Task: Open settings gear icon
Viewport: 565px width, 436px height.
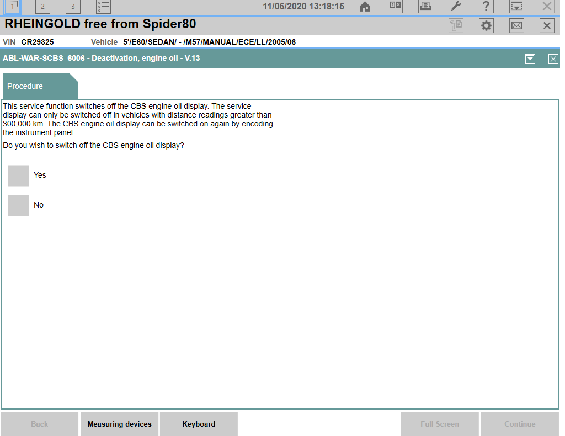Action: [x=486, y=25]
